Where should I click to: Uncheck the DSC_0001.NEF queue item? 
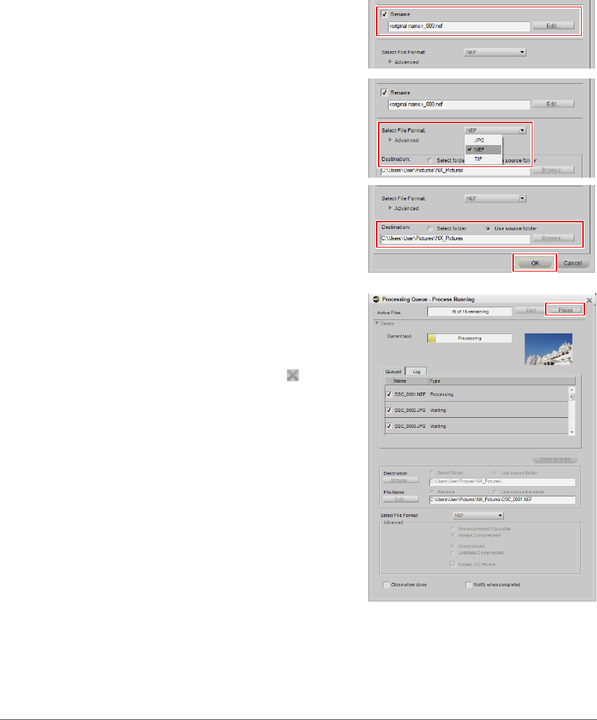389,395
